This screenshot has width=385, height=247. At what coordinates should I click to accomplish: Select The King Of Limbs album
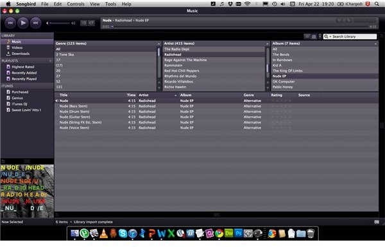pos(325,70)
